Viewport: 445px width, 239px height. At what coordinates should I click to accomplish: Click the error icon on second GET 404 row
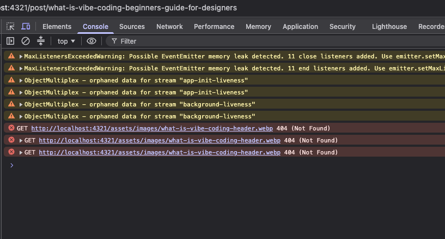tap(11, 140)
